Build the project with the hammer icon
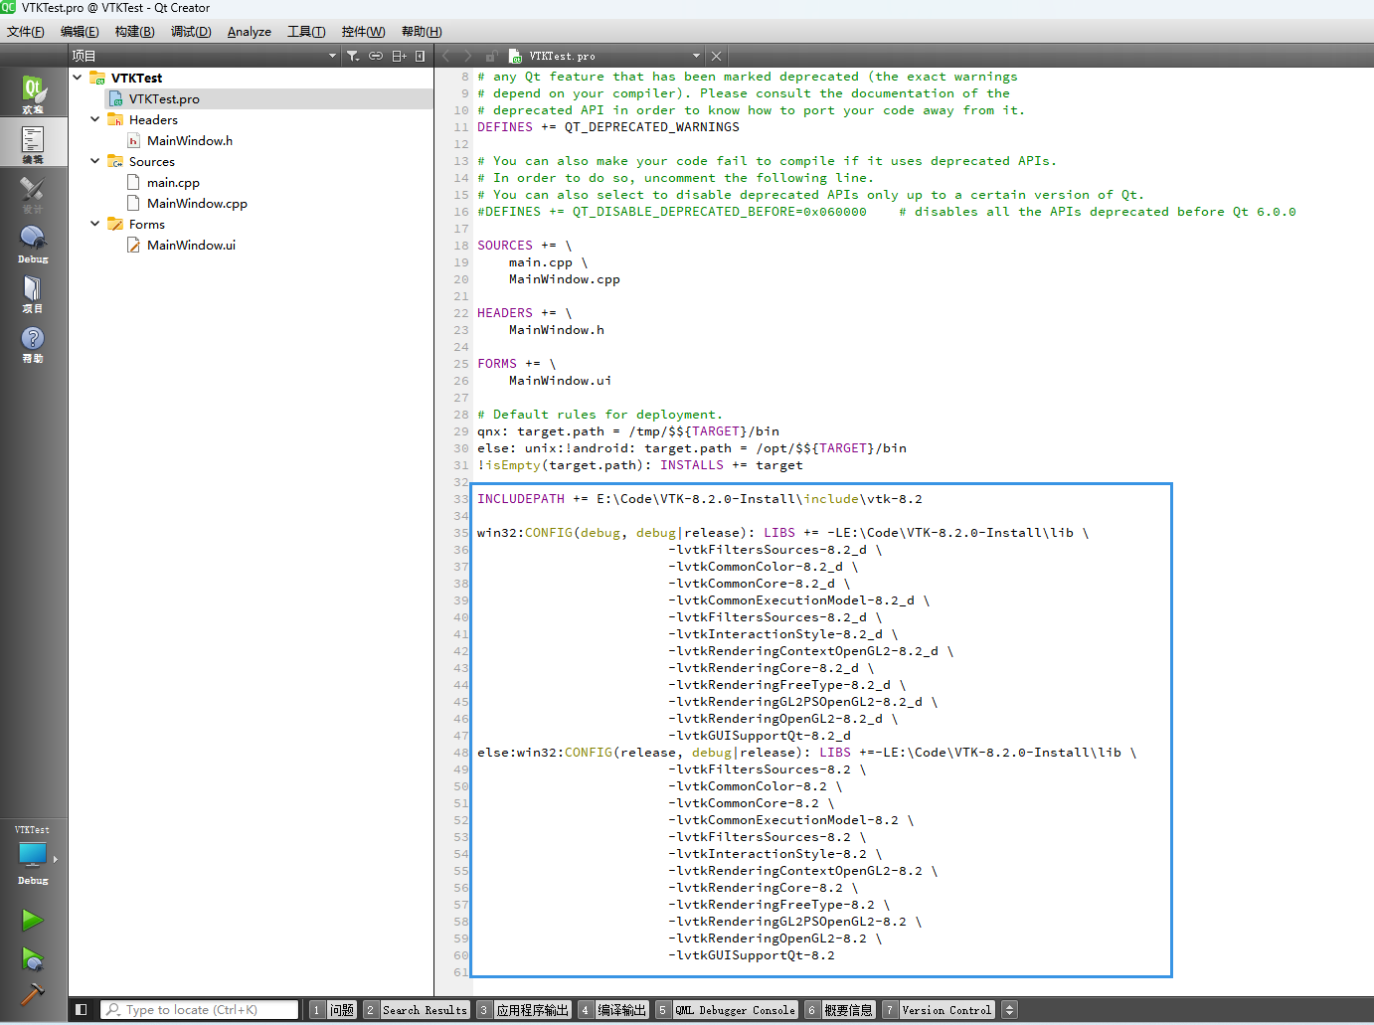 tap(33, 994)
